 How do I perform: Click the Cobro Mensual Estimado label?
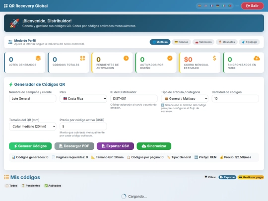pos(196,67)
